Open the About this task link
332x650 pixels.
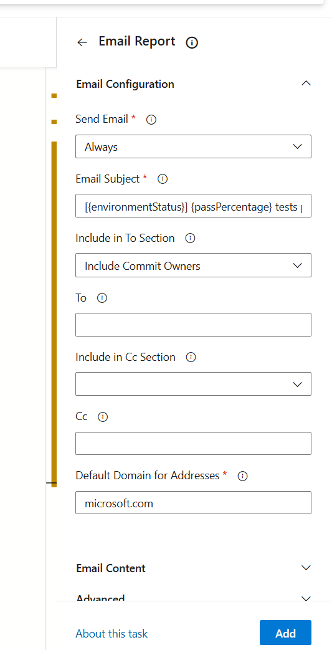[111, 634]
